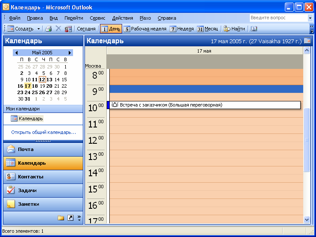This screenshot has width=316, height=237.
Task: Select the Встреча с заказчиком appointment
Action: tap(204, 105)
